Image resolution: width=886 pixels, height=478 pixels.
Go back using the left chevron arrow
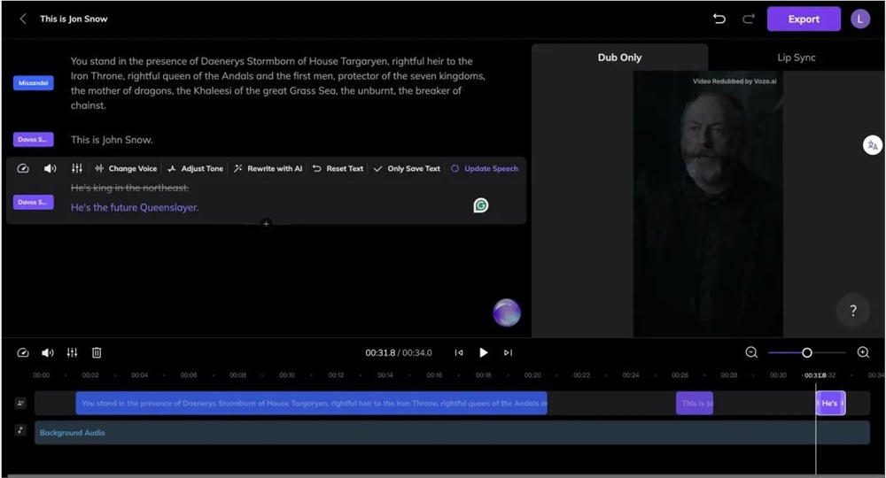[x=23, y=19]
